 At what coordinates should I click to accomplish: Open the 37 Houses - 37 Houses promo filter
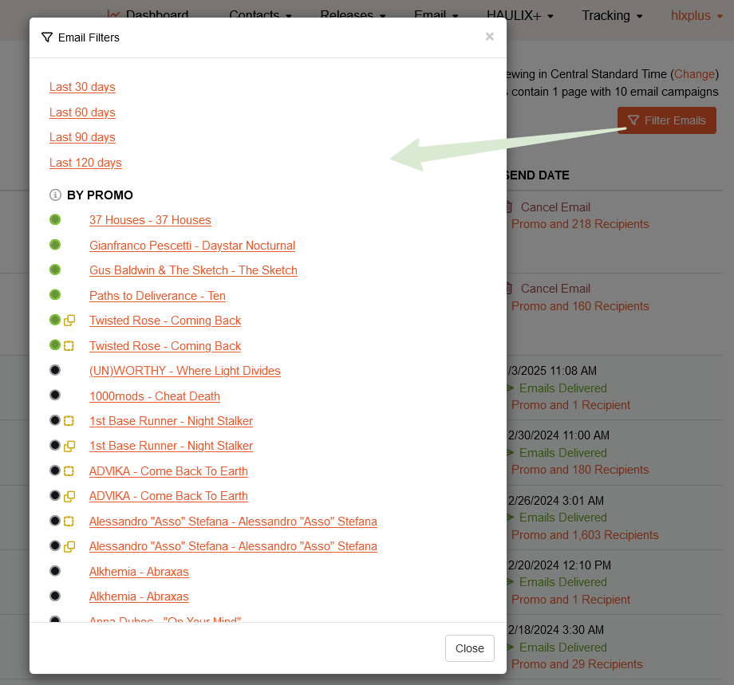(x=150, y=220)
